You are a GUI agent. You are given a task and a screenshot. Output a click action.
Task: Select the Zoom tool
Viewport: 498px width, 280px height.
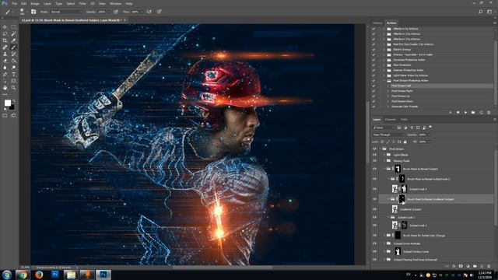[x=13, y=88]
